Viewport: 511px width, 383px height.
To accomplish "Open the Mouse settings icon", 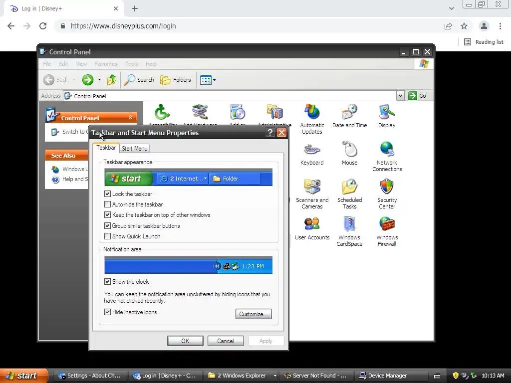I will click(349, 154).
